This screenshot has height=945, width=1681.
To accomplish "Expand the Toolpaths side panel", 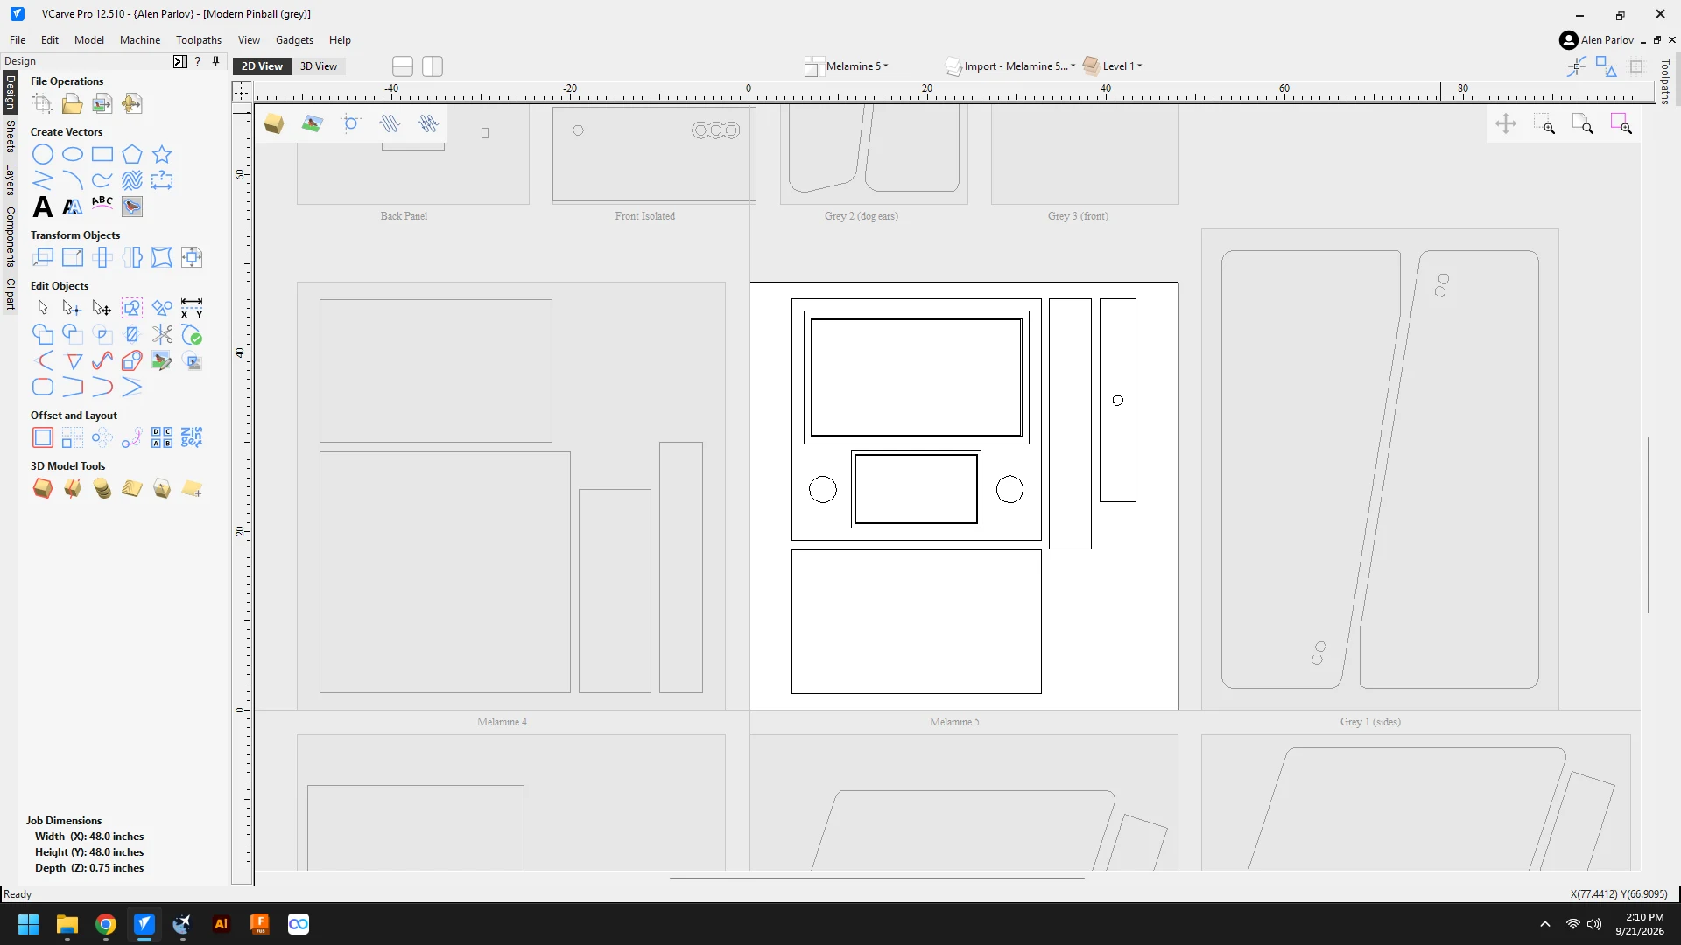I will point(1665,81).
